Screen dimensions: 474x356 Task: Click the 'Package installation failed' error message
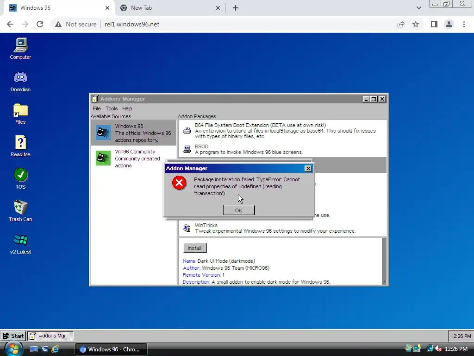[x=247, y=186]
